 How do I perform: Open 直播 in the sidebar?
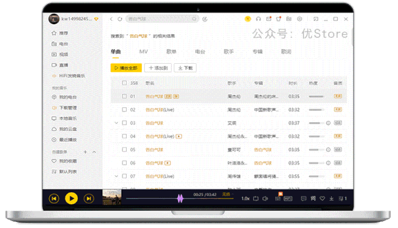[x=60, y=65]
